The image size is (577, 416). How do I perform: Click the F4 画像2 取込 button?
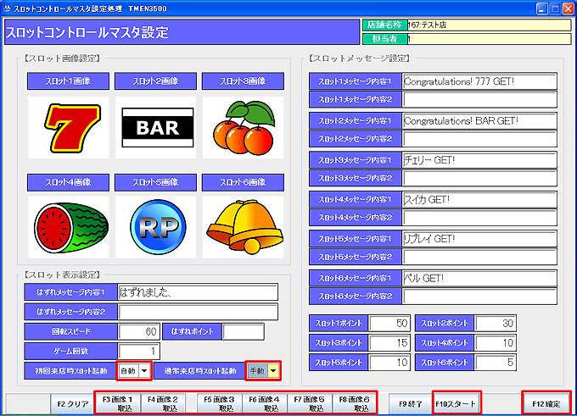pyautogui.click(x=163, y=404)
